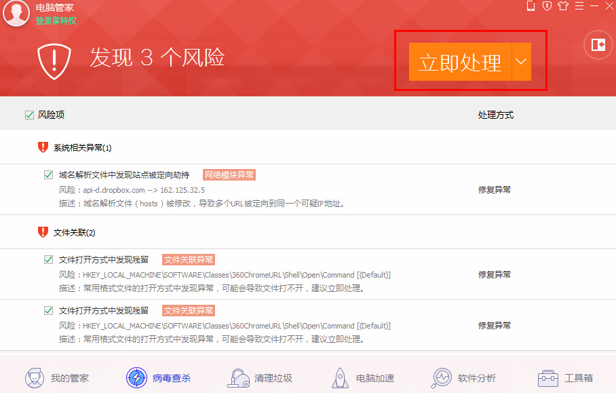Collapse the 系统相关异常(1) group
The image size is (616, 393).
(x=83, y=148)
